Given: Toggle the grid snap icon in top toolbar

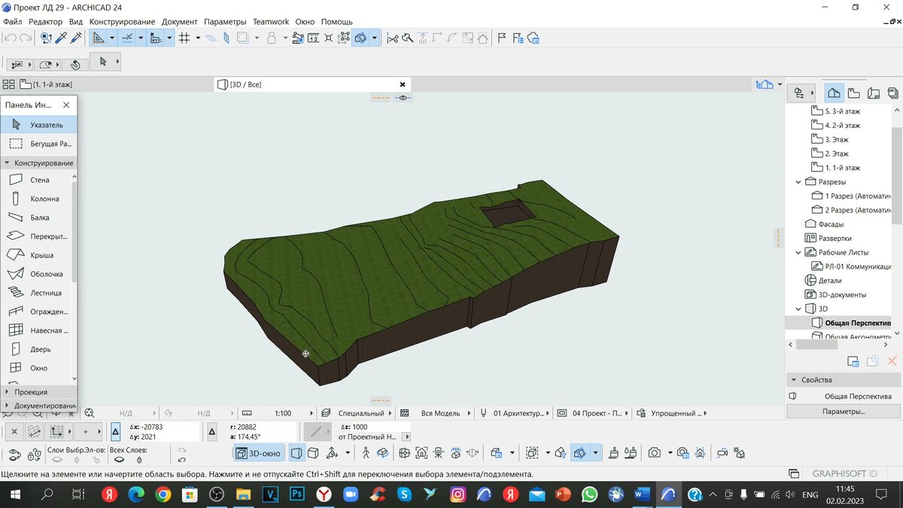Looking at the screenshot, I should [x=185, y=38].
